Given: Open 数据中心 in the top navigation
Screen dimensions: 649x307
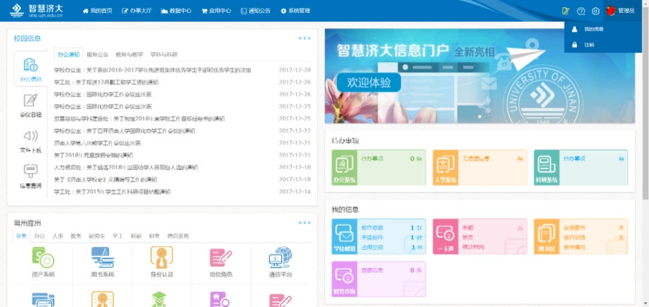Looking at the screenshot, I should pyautogui.click(x=176, y=11).
